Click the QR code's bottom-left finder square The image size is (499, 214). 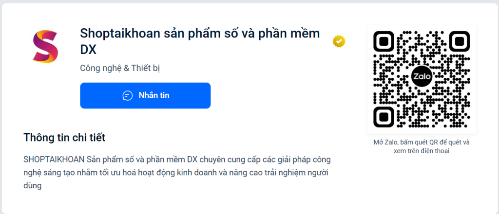384,117
